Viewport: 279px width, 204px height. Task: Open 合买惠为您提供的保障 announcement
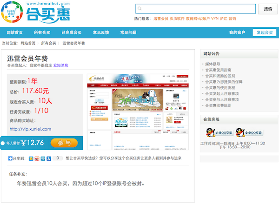click(x=224, y=82)
